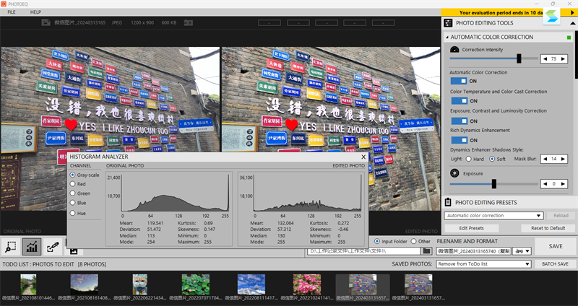The width and height of the screenshot is (578, 306).
Task: Click the BATCH SAVE button
Action: [555, 263]
